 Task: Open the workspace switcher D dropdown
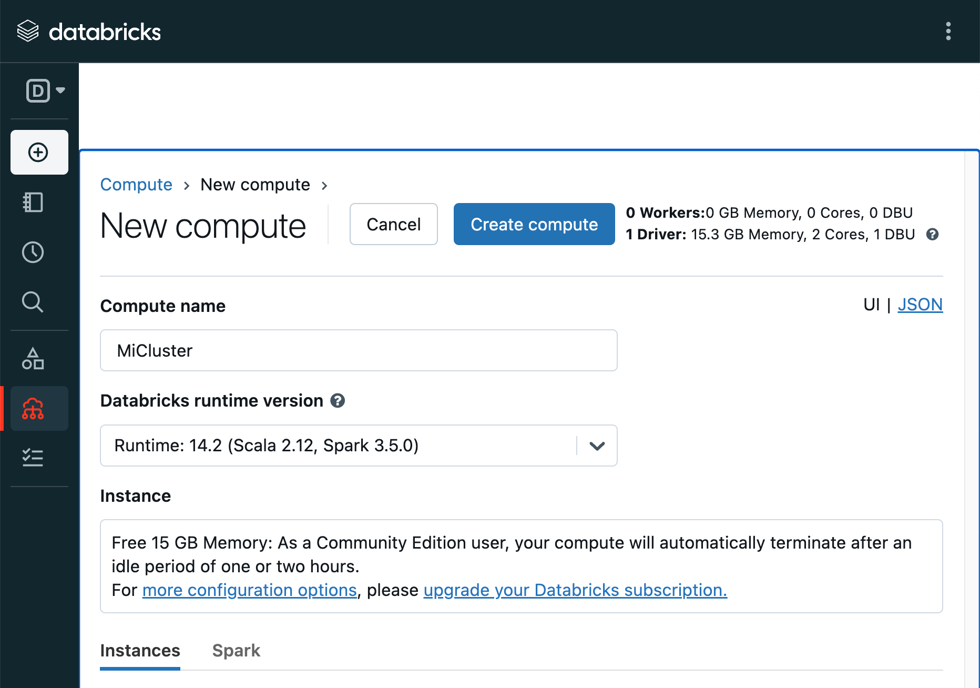pyautogui.click(x=46, y=90)
